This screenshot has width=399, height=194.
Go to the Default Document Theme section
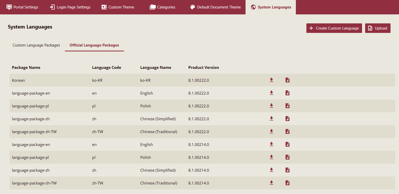[x=215, y=7]
